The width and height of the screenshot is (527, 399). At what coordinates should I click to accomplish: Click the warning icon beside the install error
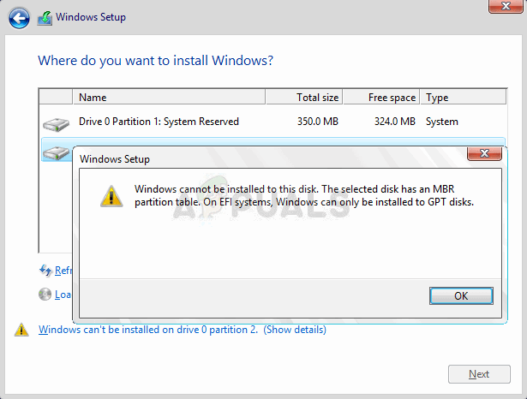pyautogui.click(x=21, y=331)
